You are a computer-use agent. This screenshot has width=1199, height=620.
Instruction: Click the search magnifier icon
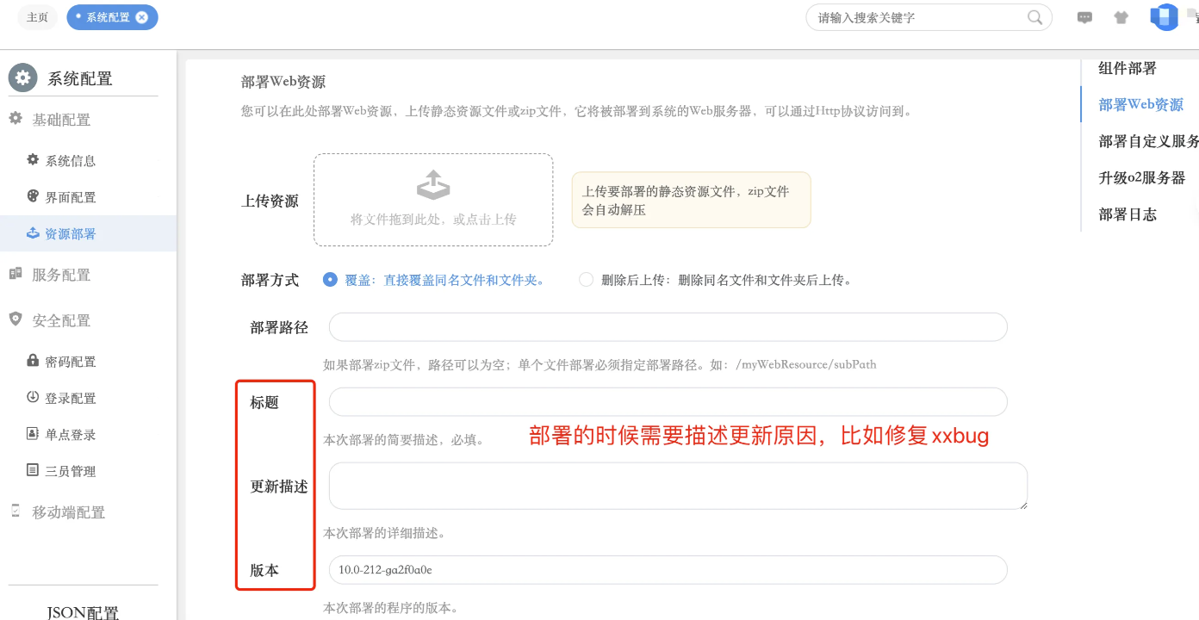click(x=1034, y=17)
